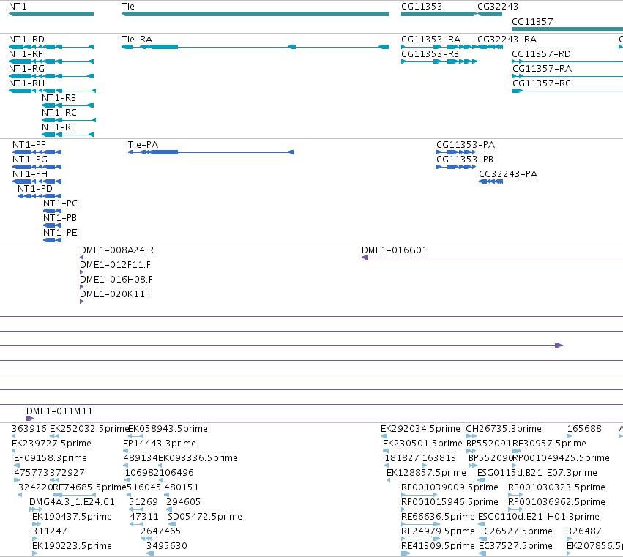Click EST RE30957.5prime
The width and height of the screenshot is (623, 557).
tap(550, 444)
